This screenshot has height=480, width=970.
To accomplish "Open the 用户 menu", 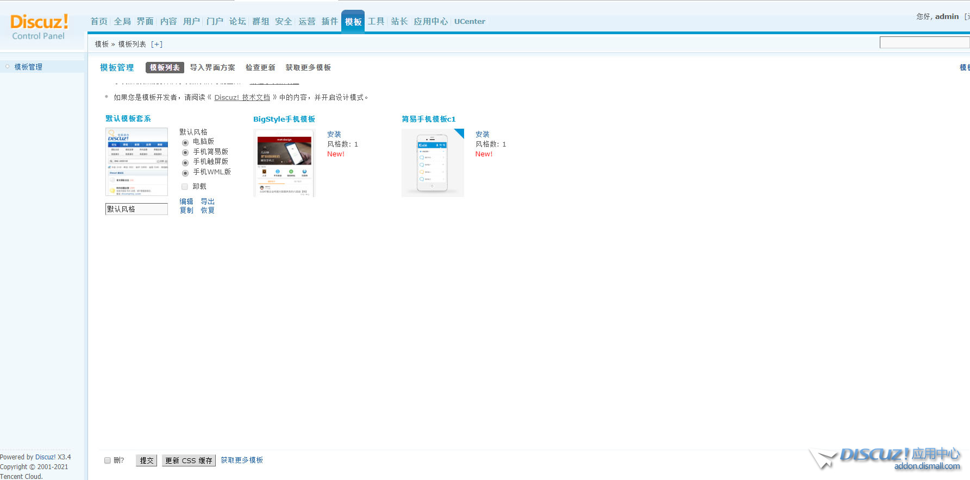I will pos(191,21).
